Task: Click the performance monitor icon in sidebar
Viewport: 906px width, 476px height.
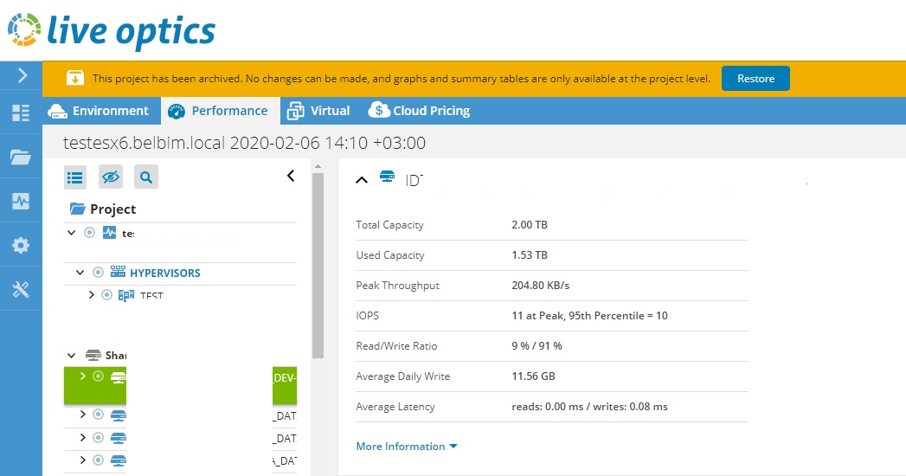Action: (x=21, y=201)
